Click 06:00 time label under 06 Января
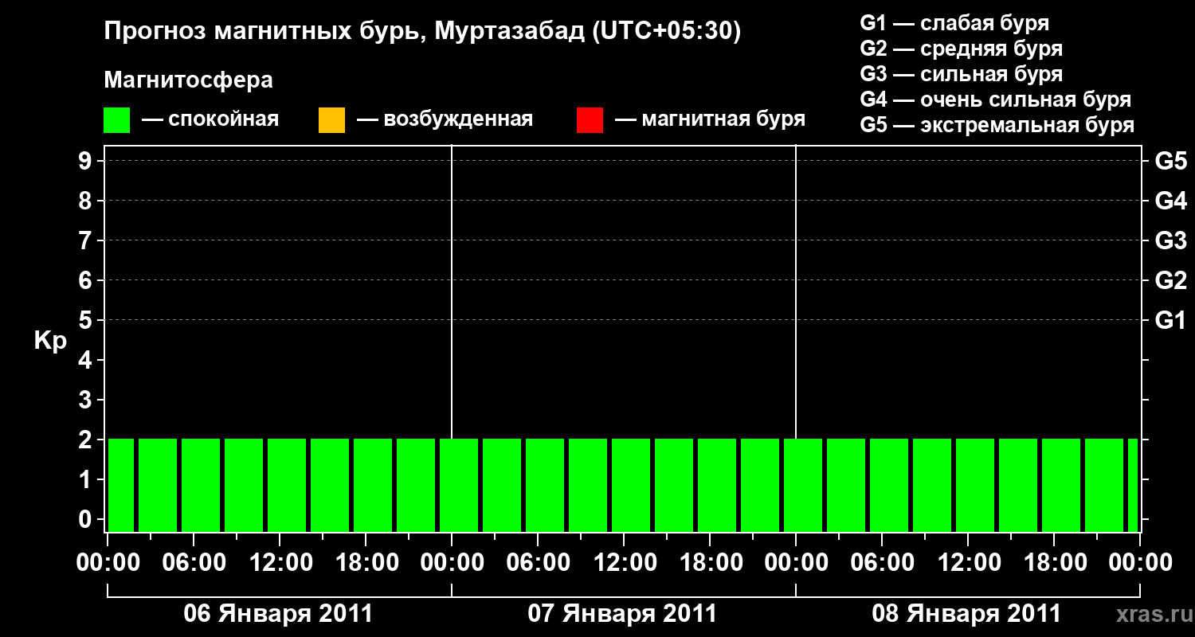The width and height of the screenshot is (1195, 637). pyautogui.click(x=194, y=563)
